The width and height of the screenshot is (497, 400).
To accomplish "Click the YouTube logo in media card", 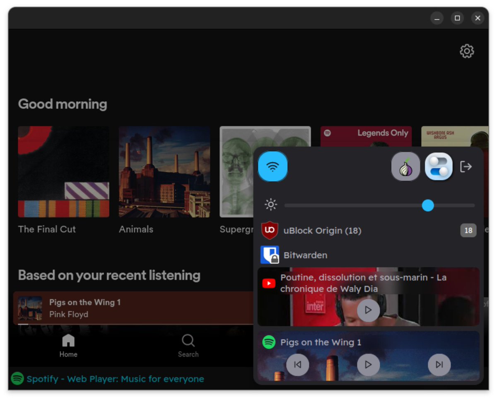I will coord(269,283).
